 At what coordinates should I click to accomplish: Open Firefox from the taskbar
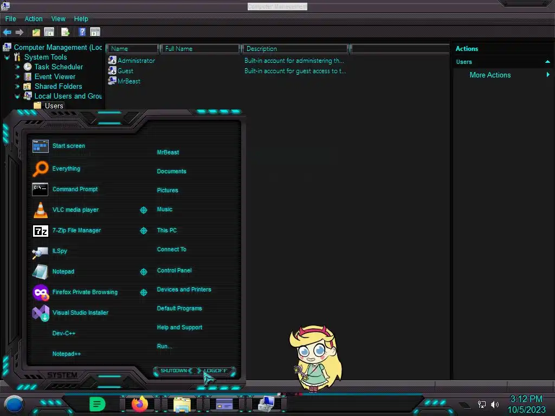(140, 404)
